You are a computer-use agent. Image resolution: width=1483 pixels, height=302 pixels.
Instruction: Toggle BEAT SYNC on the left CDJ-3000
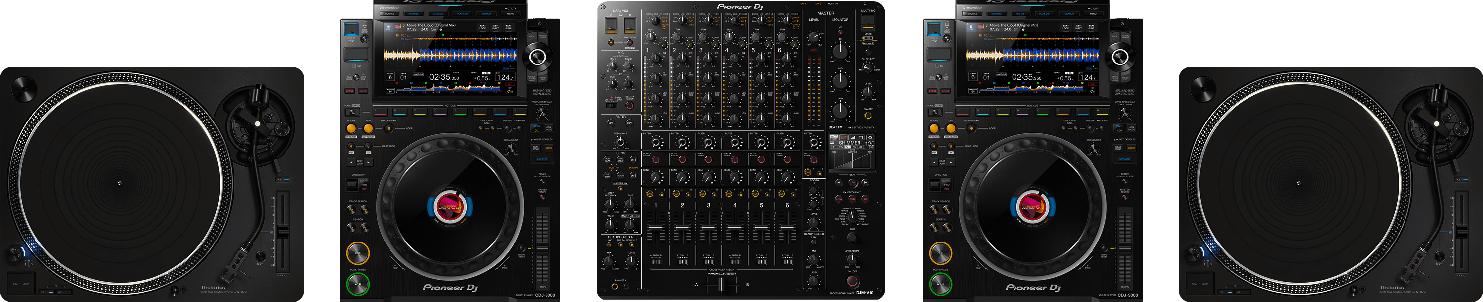536,148
